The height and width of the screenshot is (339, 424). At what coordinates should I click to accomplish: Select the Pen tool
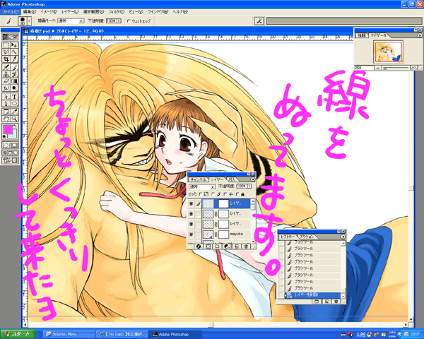(x=6, y=103)
